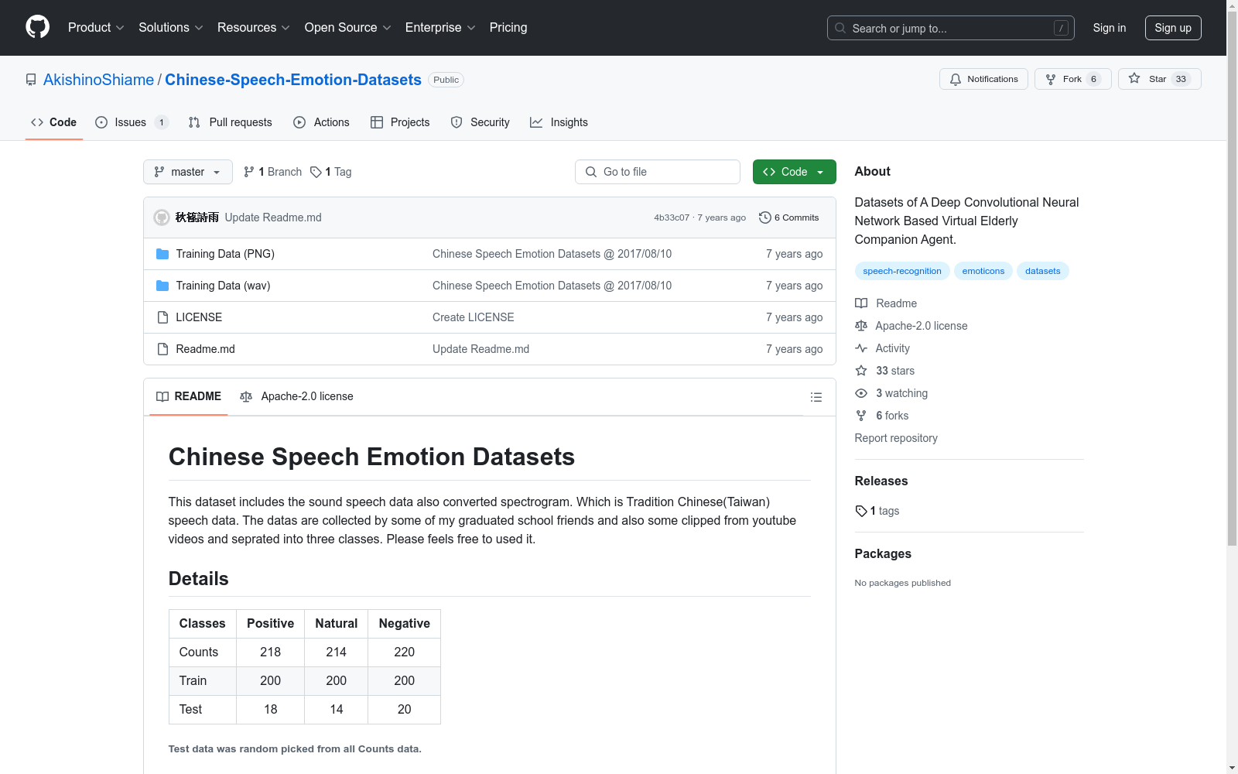1238x774 pixels.
Task: Click the shield icon on Security tab
Action: point(457,122)
